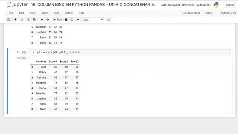Run the selected cell

pyautogui.click(x=58, y=20)
